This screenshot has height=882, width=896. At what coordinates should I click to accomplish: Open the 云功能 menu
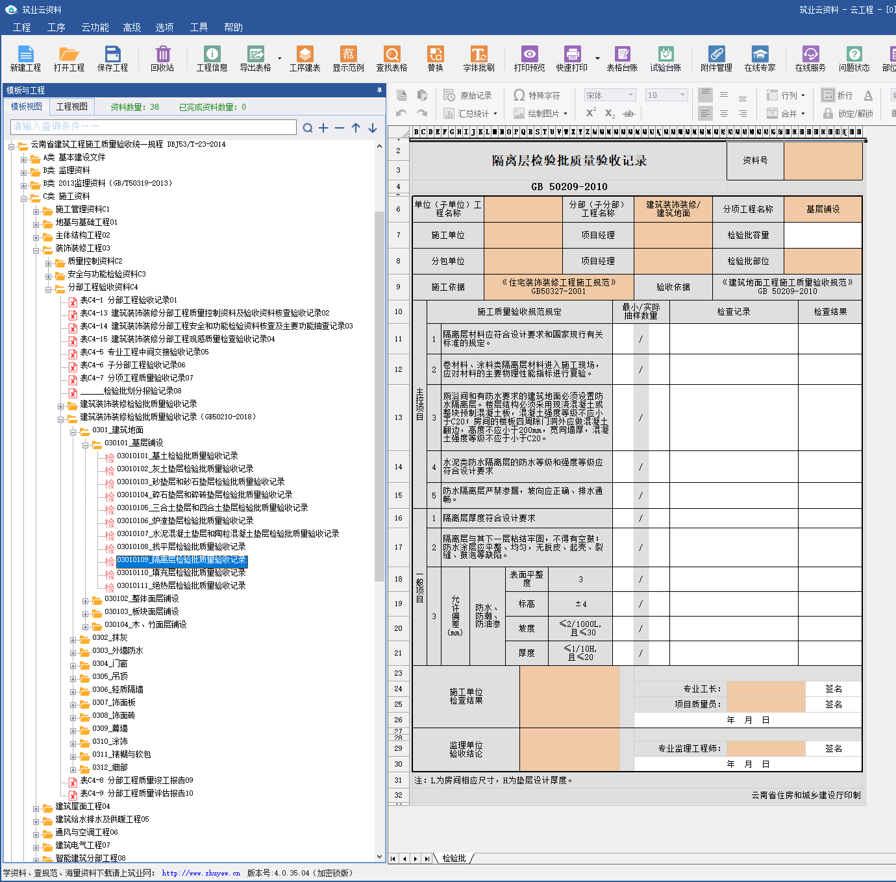click(x=95, y=27)
